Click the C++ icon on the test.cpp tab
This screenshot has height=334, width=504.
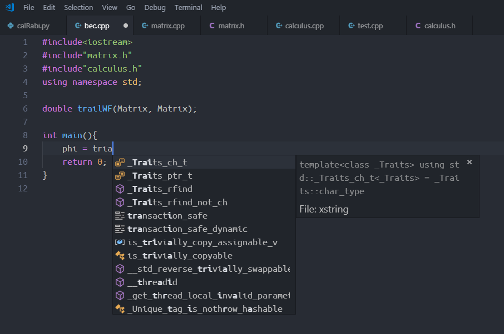pyautogui.click(x=352, y=25)
